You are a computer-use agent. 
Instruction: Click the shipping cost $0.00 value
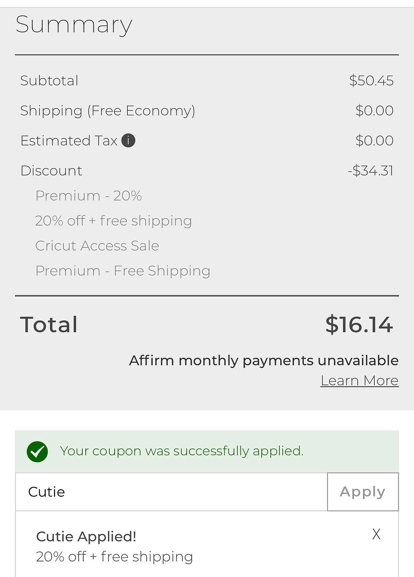coord(375,111)
